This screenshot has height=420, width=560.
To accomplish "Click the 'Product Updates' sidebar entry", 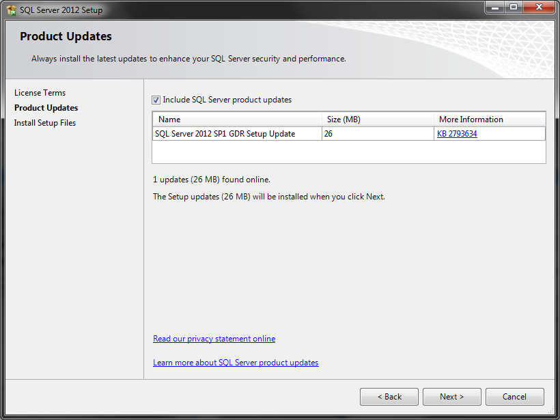I will 46,107.
